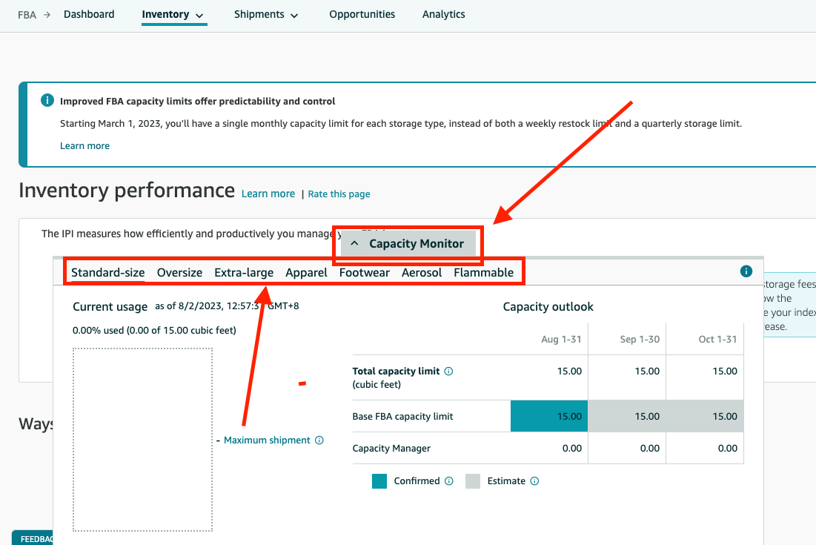Screen dimensions: 816x545
Task: Click the teal Confirmed legend swatch
Action: pos(379,481)
